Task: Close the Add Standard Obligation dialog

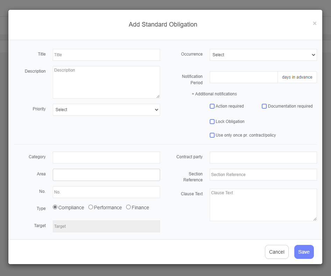Action: pyautogui.click(x=315, y=23)
